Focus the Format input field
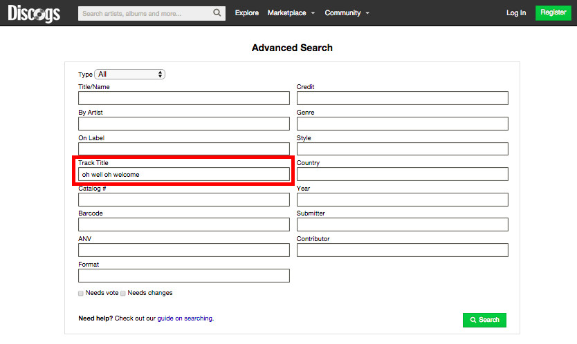The image size is (577, 344). pos(183,276)
